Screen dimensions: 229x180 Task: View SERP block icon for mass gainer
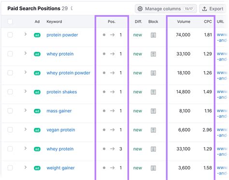click(153, 111)
